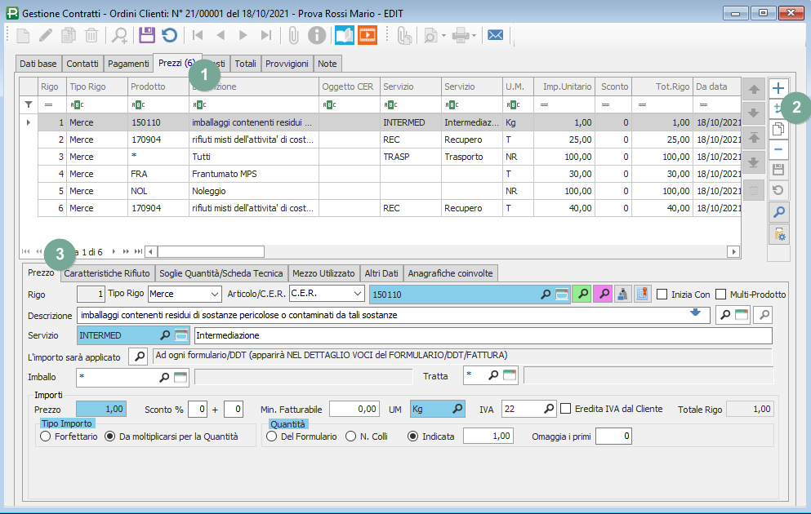Click the purple save floppy disk icon
This screenshot has height=514, width=811.
click(146, 35)
